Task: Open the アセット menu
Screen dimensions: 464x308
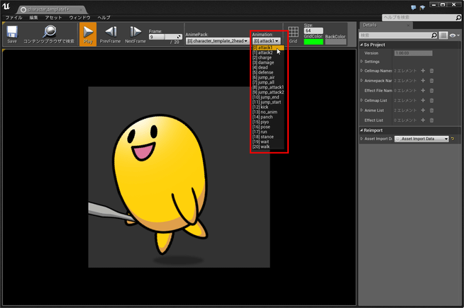Action: click(53, 18)
